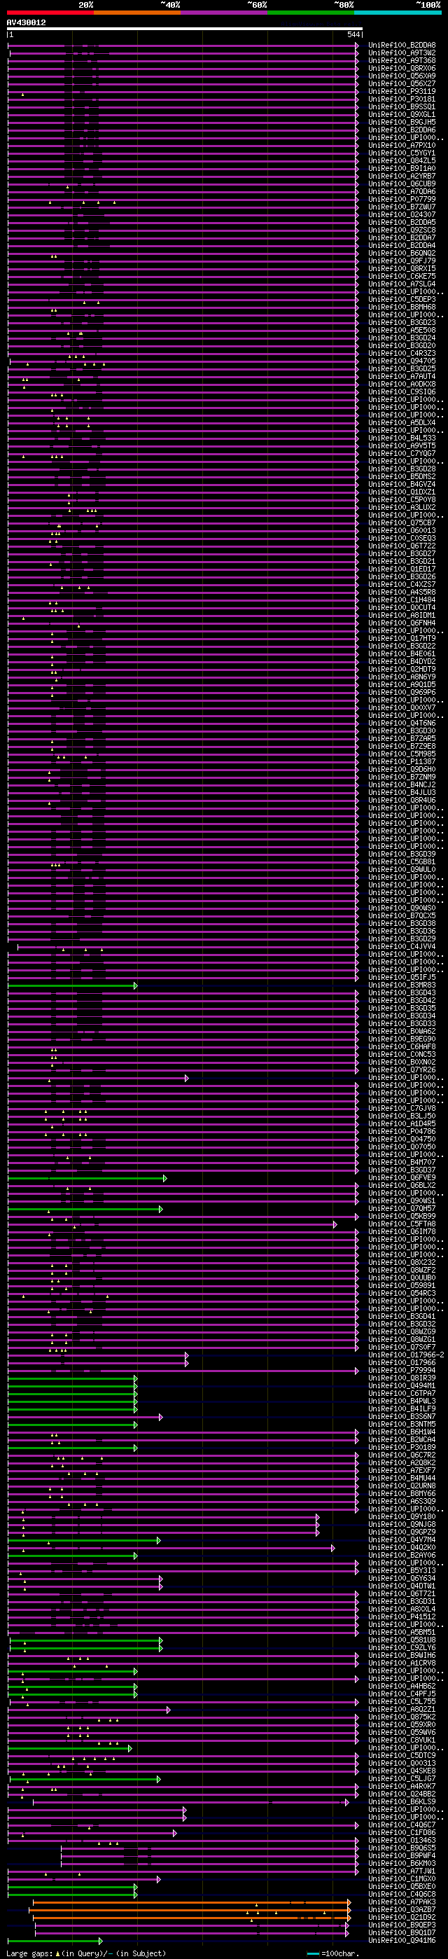Select hit label UniRef100_O24307
Image resolution: width=448 pixels, height=1959 pixels.
point(402,214)
